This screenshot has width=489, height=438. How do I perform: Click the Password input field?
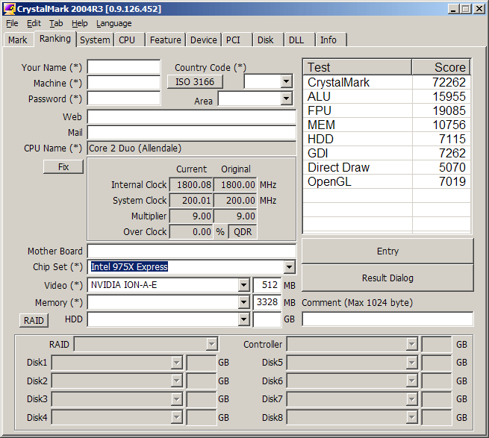tap(124, 98)
